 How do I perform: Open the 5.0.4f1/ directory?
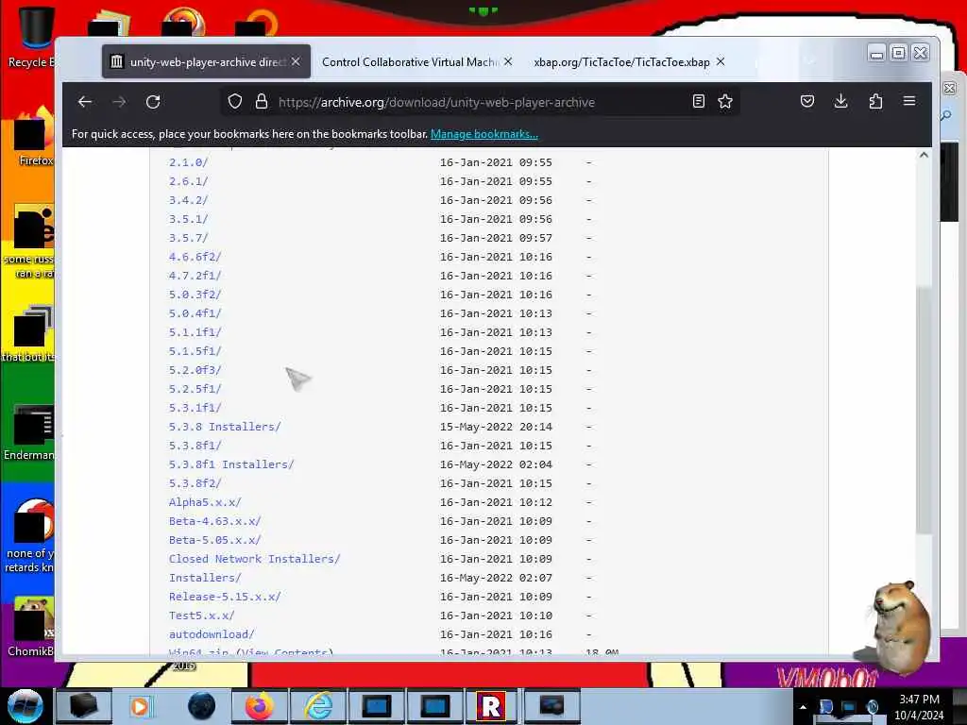click(x=195, y=313)
